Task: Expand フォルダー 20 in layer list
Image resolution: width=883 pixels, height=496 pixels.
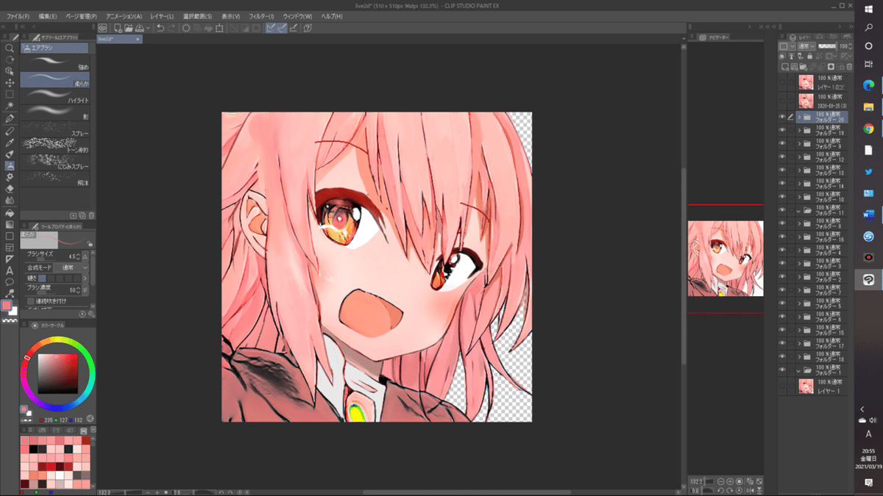Action: click(799, 117)
